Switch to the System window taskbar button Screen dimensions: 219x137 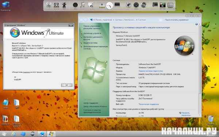pos(42,134)
